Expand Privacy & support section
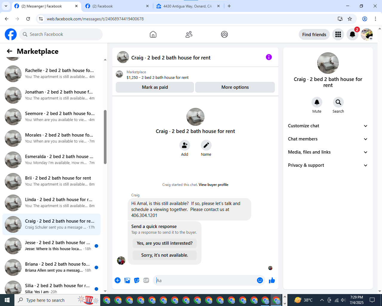Screen dimensions: 382x306 click(x=328, y=165)
